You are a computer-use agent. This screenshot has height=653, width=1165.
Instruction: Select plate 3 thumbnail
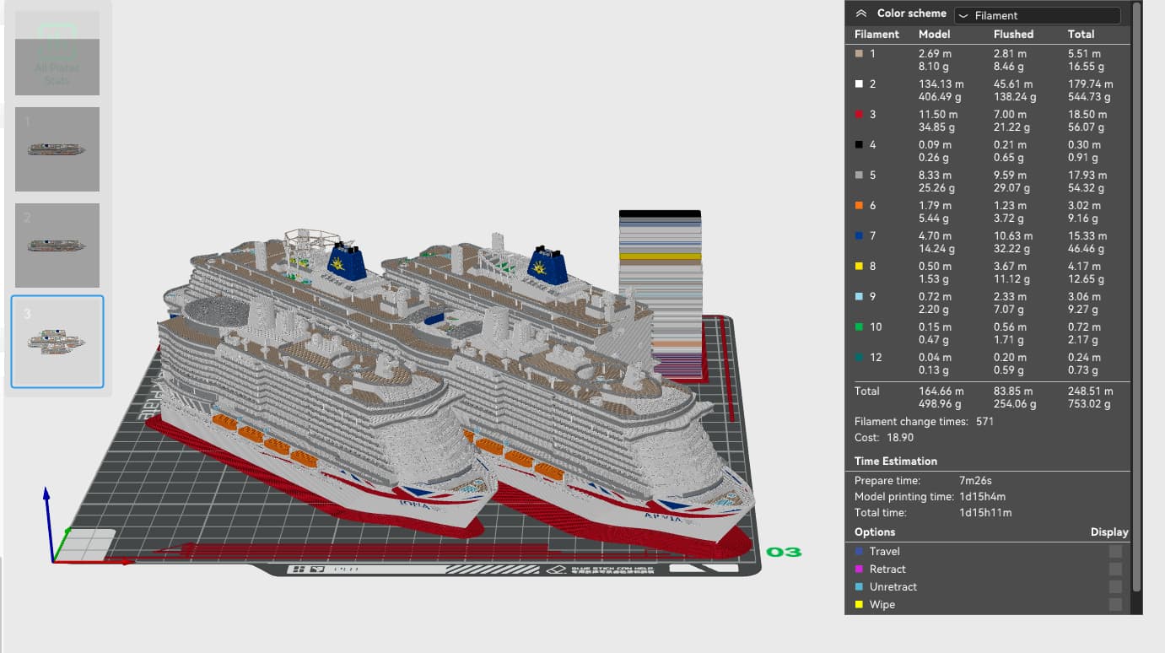tap(57, 341)
